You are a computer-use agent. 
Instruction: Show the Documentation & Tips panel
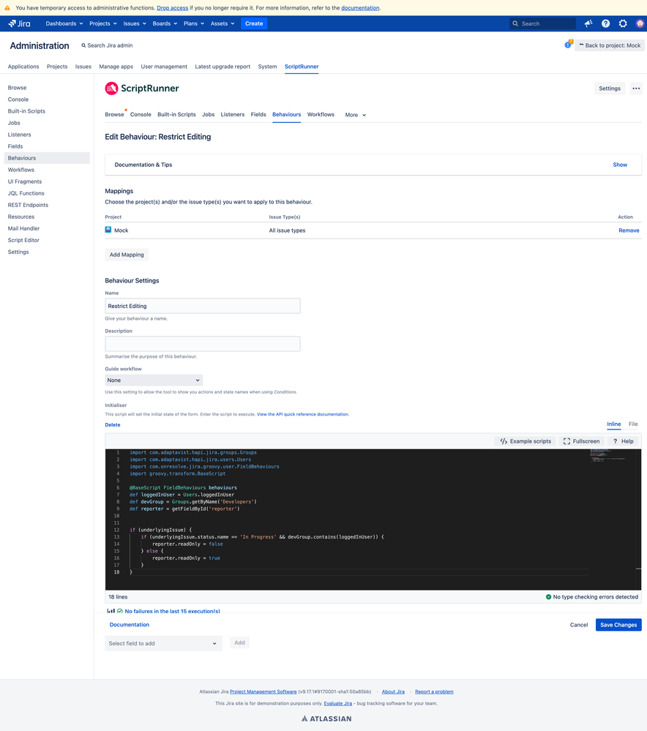[x=619, y=165]
